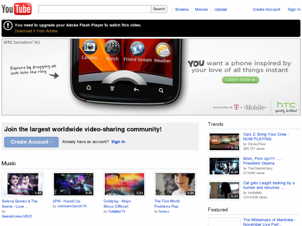Click the exclamation warning icon in Flash banner
This screenshot has height=226, width=302.
8,25
